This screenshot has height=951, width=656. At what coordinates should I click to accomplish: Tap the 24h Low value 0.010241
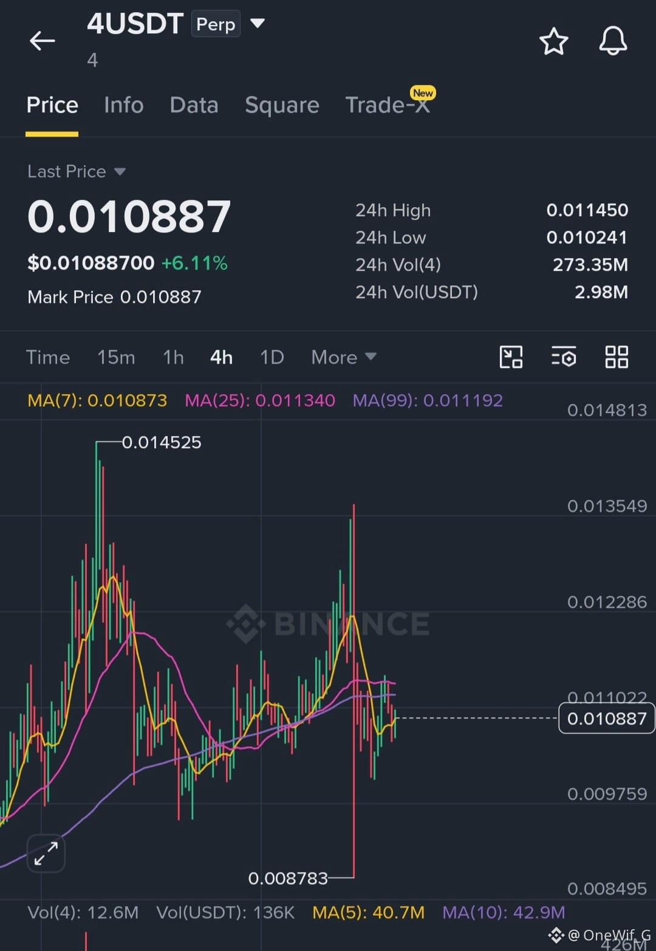[587, 237]
